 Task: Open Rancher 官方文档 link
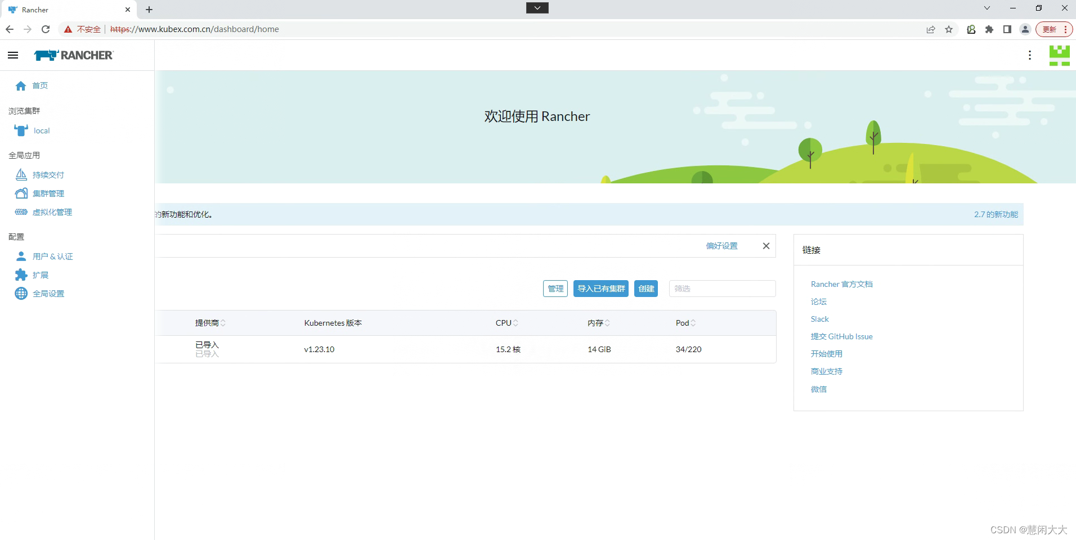coord(842,284)
